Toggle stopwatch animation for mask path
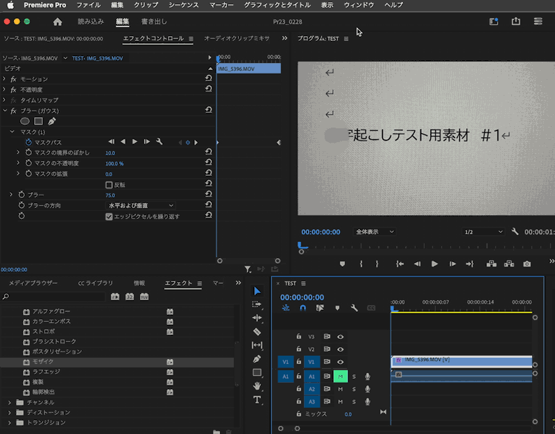 (x=28, y=142)
